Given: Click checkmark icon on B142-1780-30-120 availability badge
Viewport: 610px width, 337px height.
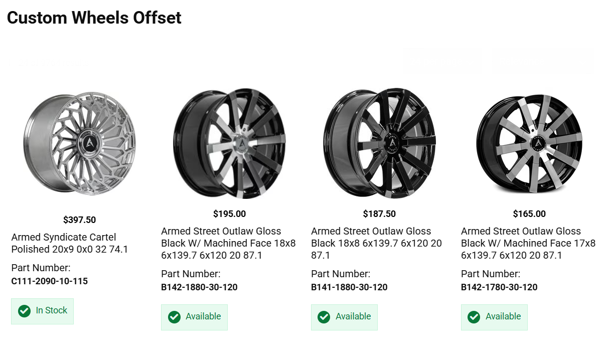Looking at the screenshot, I should 474,317.
